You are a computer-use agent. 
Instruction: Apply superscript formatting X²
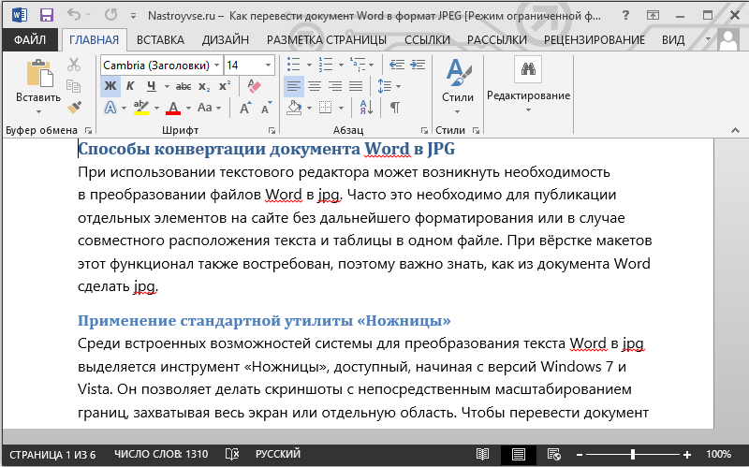225,86
